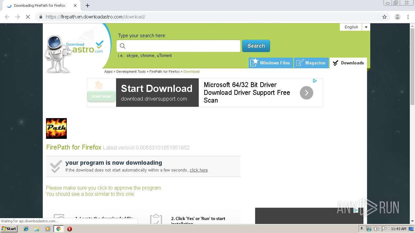
Task: Click the page vertical scrollbar thumb
Action: tap(412, 66)
